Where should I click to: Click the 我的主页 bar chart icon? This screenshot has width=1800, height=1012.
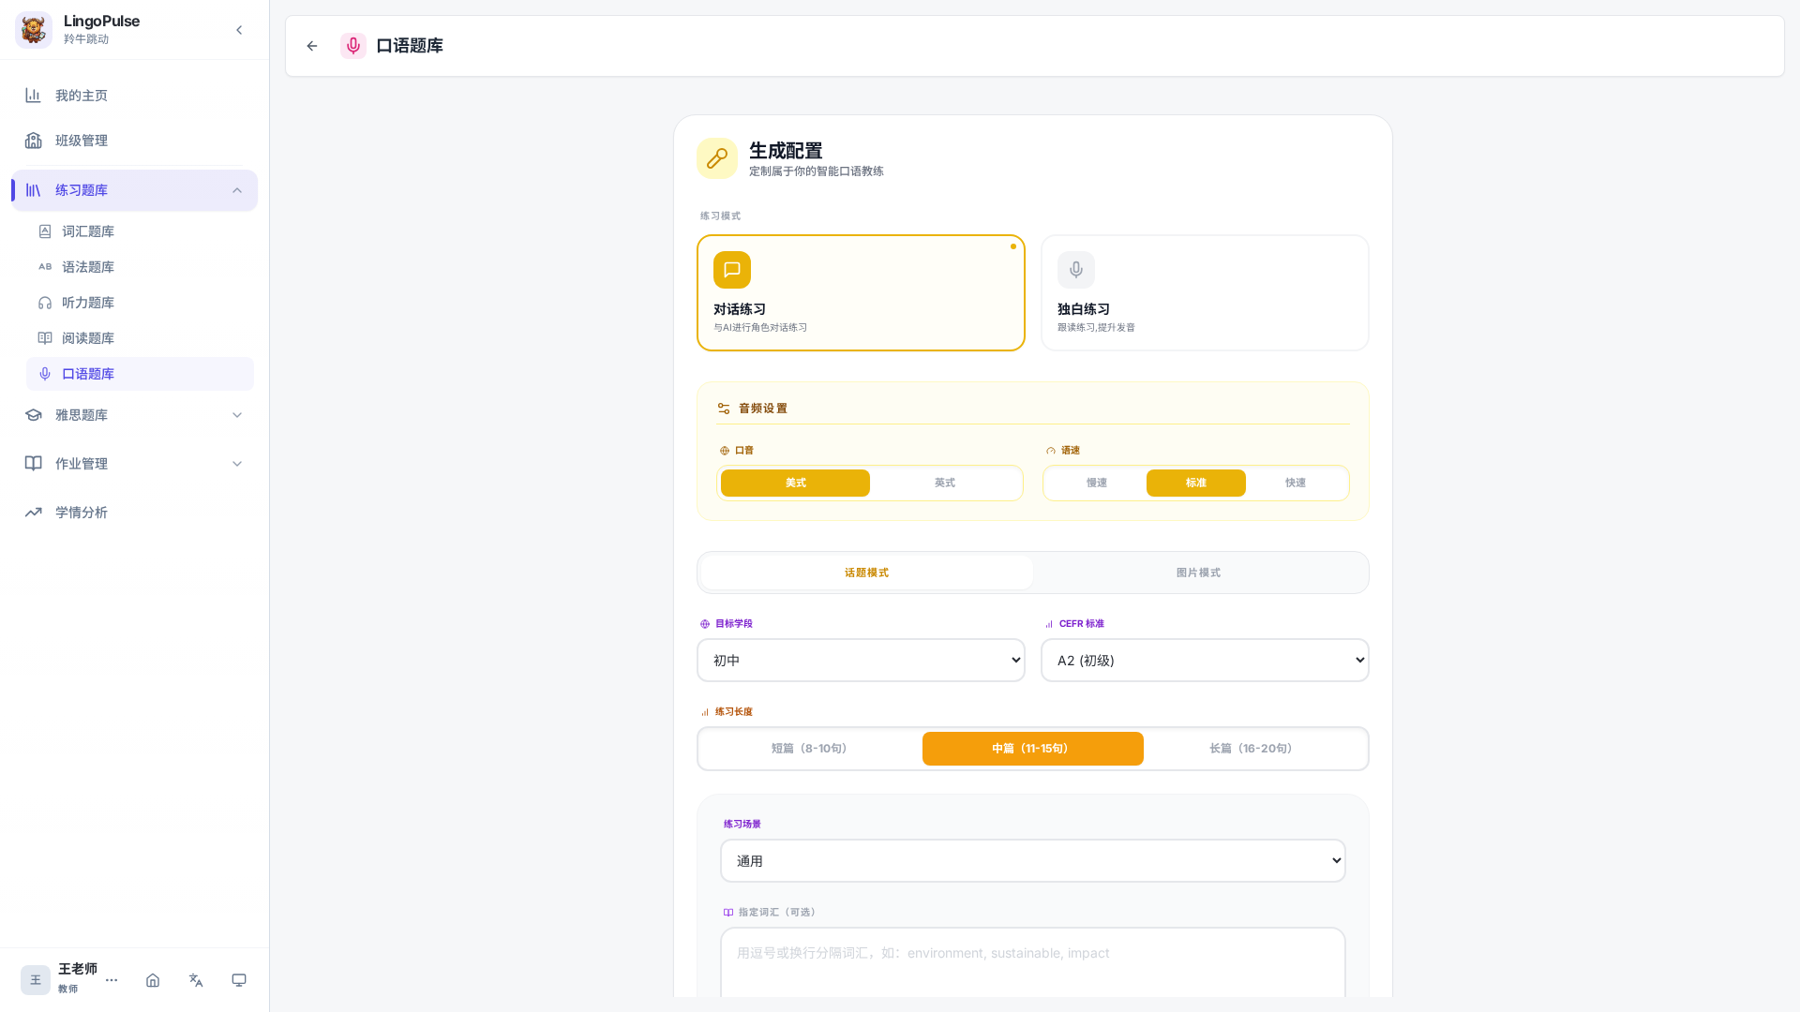34,96
